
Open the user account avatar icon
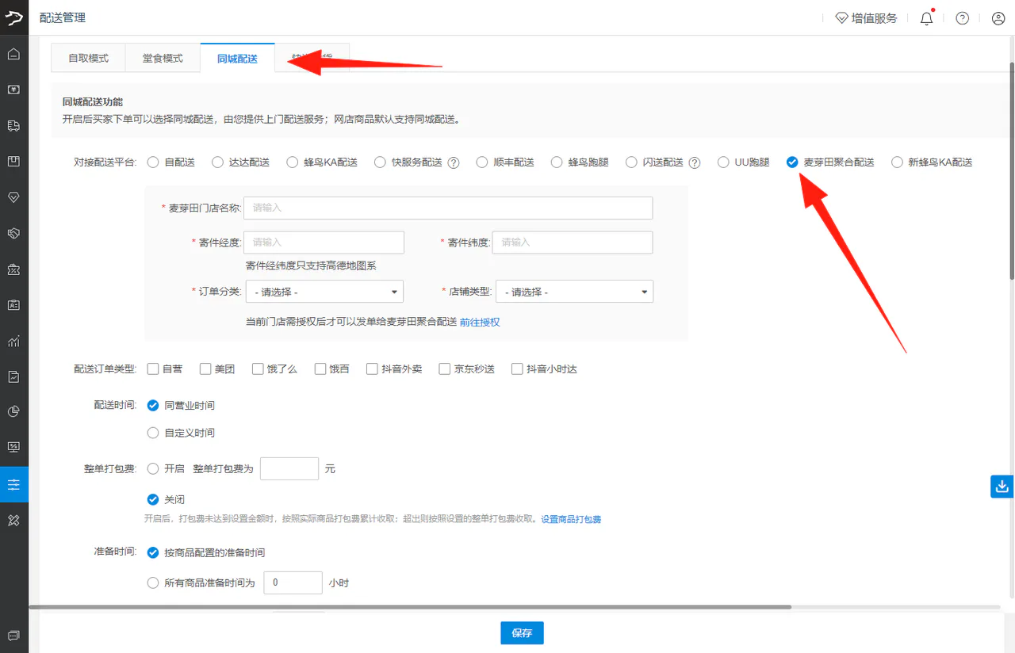pyautogui.click(x=998, y=18)
